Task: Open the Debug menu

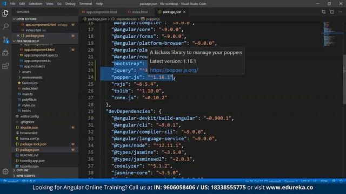Action: click(x=70, y=4)
